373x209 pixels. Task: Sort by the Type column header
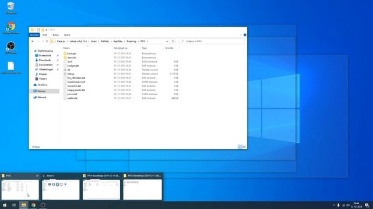tap(145, 48)
